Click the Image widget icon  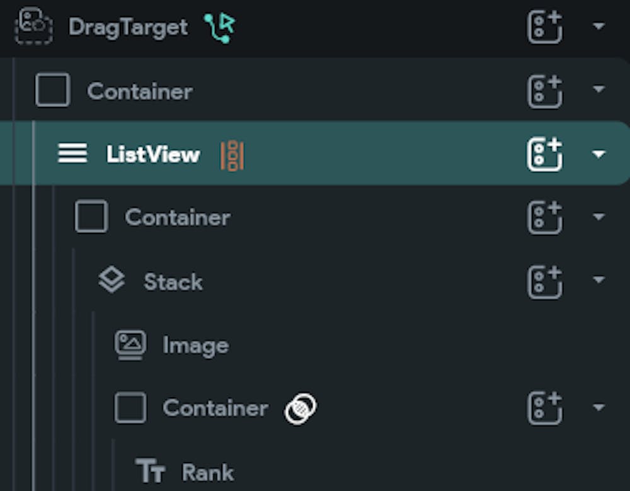tap(130, 345)
